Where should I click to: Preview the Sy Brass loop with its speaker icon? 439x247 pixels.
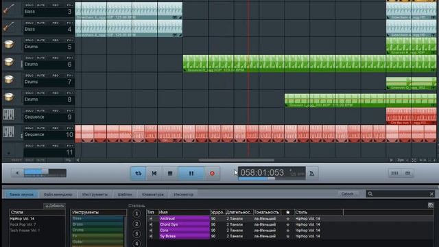point(151,236)
